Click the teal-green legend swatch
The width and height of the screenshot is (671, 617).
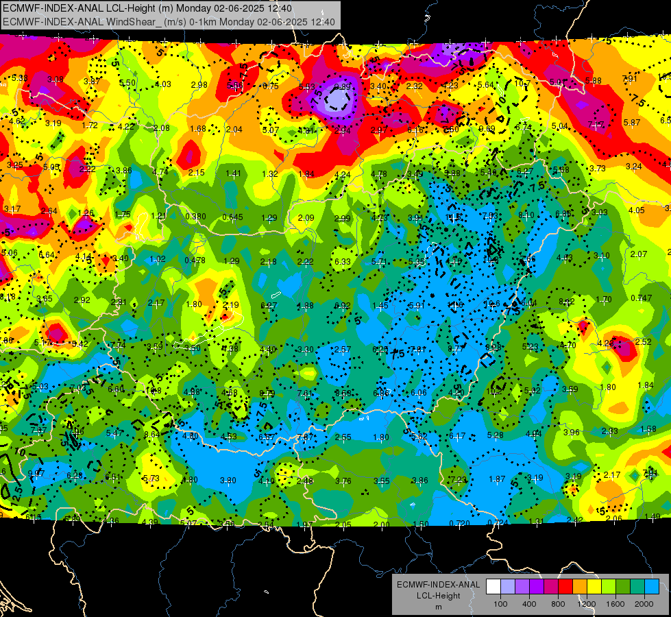click(637, 587)
